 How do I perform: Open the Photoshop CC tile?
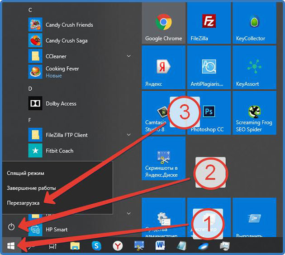click(209, 113)
